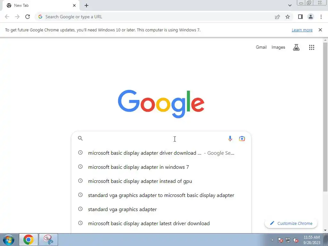Click the page vertical scrollbar
Image resolution: width=328 pixels, height=246 pixels.
point(325,117)
